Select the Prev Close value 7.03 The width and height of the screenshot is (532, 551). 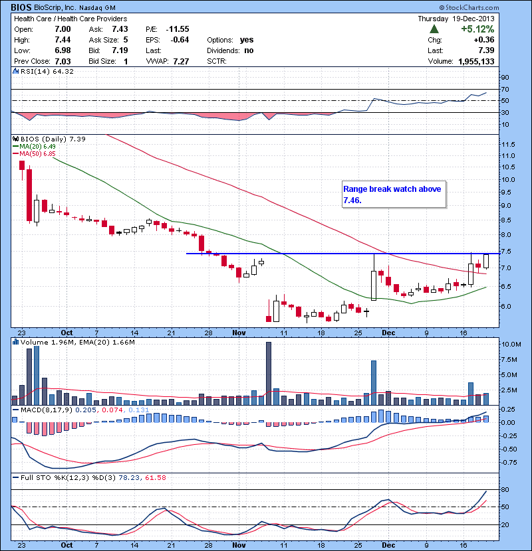click(63, 62)
